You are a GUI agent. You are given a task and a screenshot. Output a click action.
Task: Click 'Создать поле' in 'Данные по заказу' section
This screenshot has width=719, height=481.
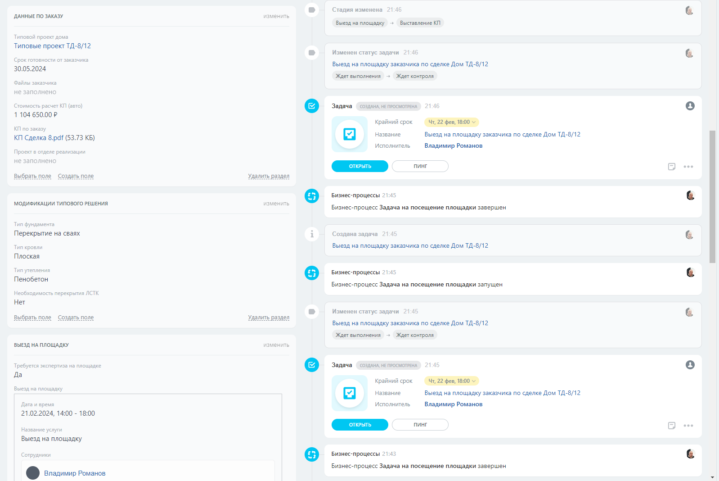pos(76,176)
